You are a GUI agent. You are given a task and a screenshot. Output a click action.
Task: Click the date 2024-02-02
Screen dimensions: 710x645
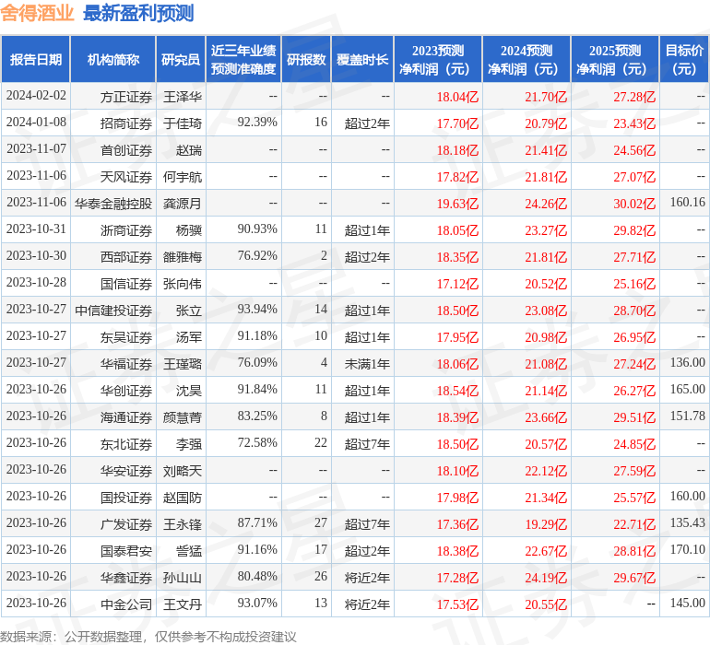tap(36, 96)
